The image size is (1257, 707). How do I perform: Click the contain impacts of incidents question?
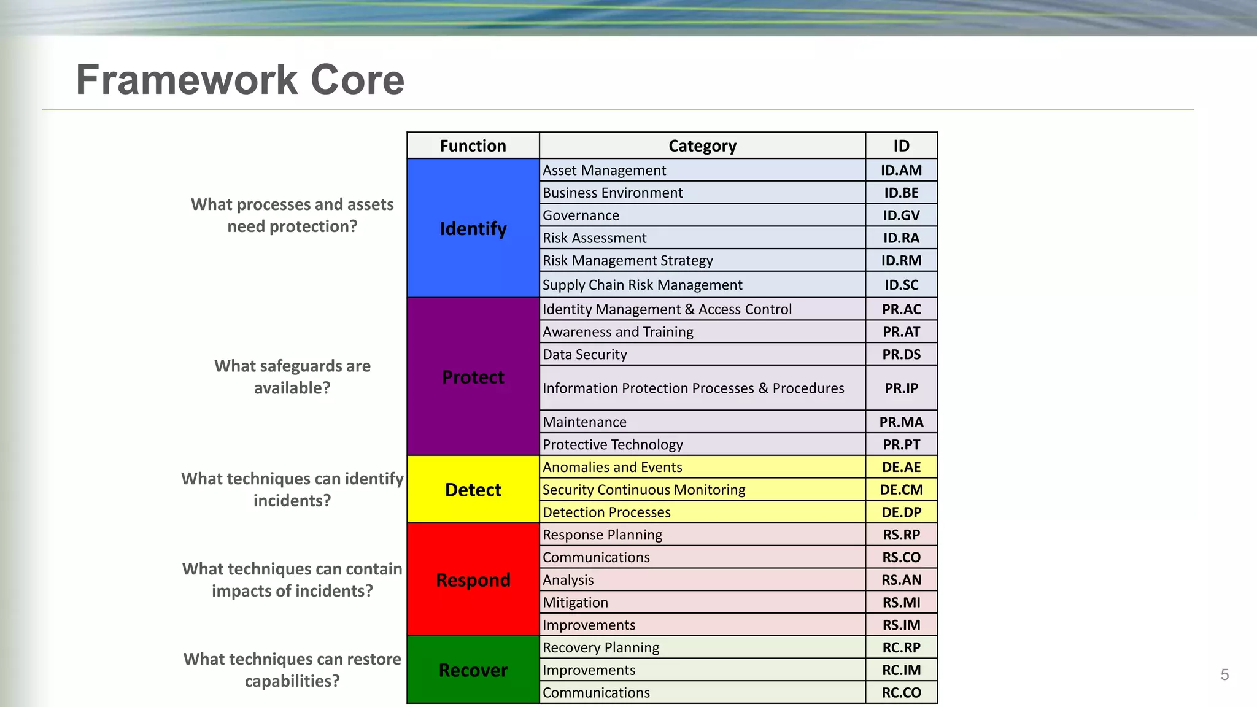point(292,580)
